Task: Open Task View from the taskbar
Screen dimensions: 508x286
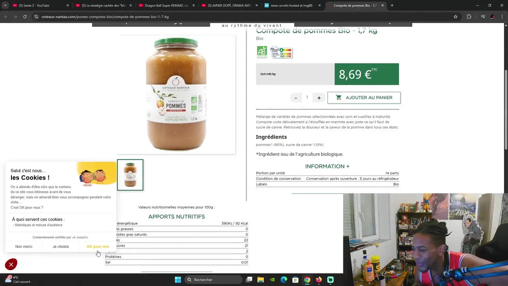Action: click(249, 280)
